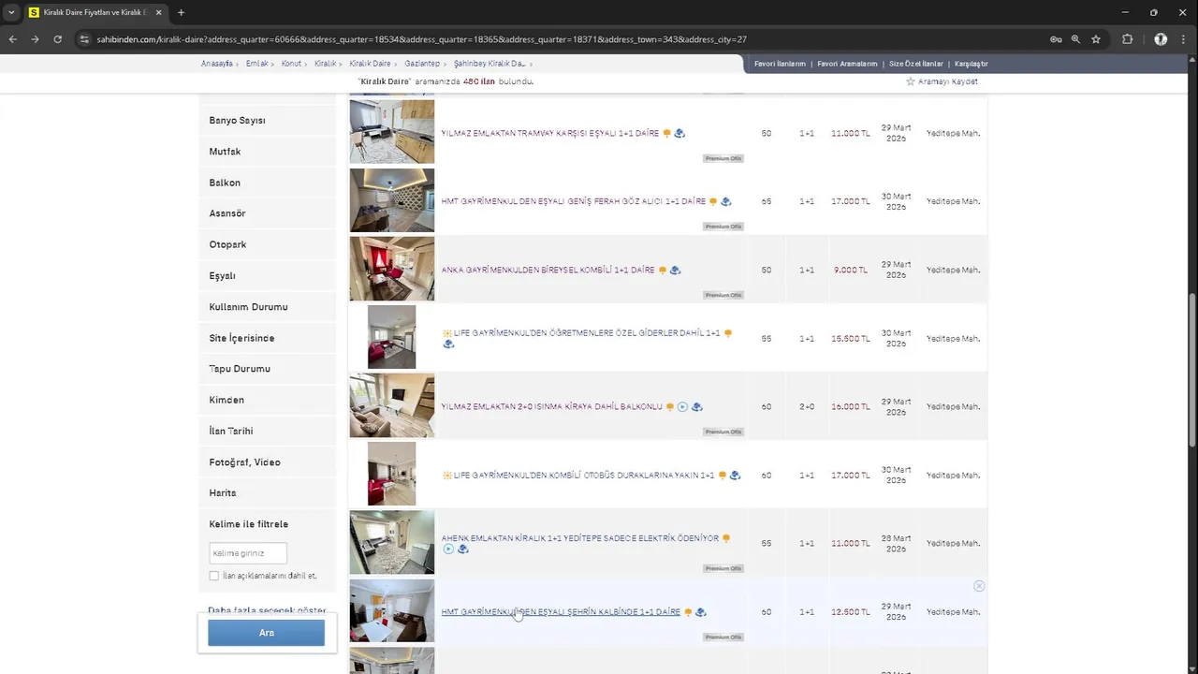Open Favori İlanlarım in the top menu

tap(780, 64)
